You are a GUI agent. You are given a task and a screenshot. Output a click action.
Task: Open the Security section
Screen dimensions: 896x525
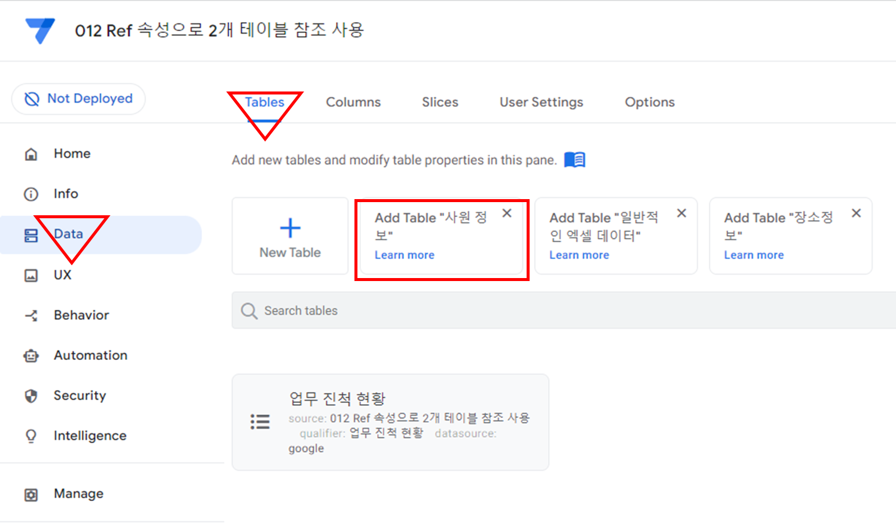[x=79, y=395]
